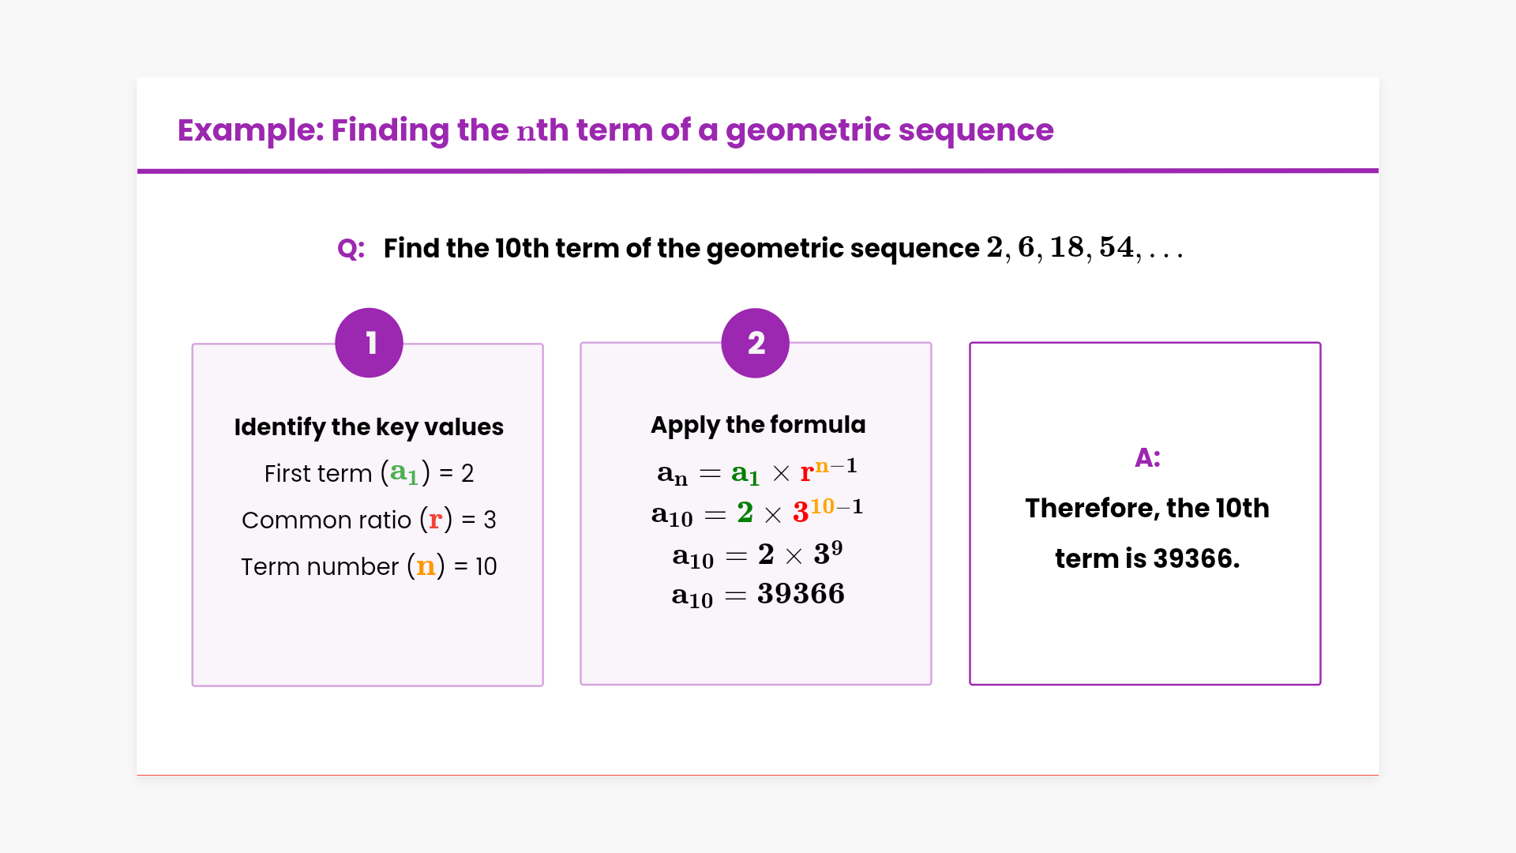Screen dimensions: 1516x853
Task: Click the 'Identify the key values' heading
Action: [x=369, y=426]
